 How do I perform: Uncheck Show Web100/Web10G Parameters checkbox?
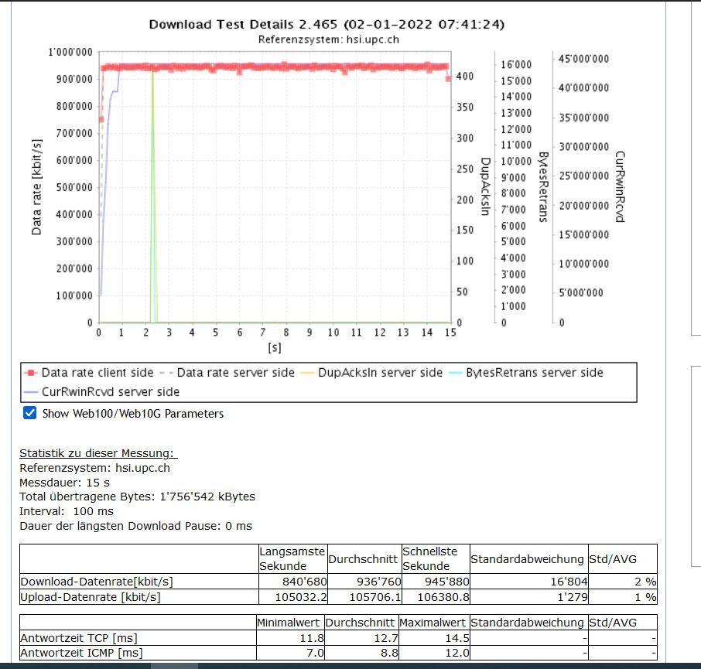30,413
